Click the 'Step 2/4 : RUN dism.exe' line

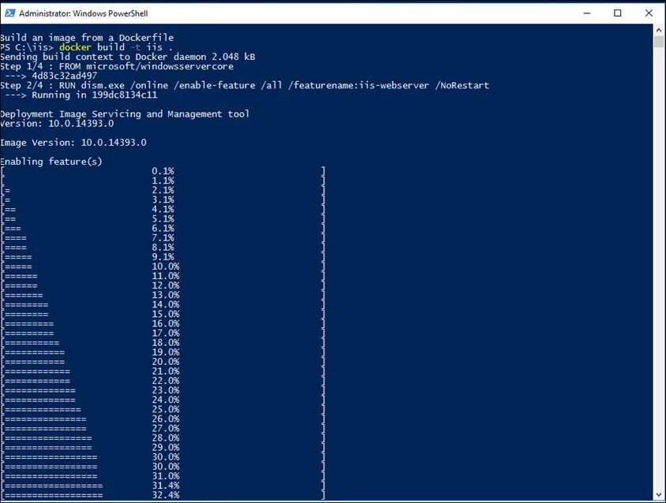point(245,85)
